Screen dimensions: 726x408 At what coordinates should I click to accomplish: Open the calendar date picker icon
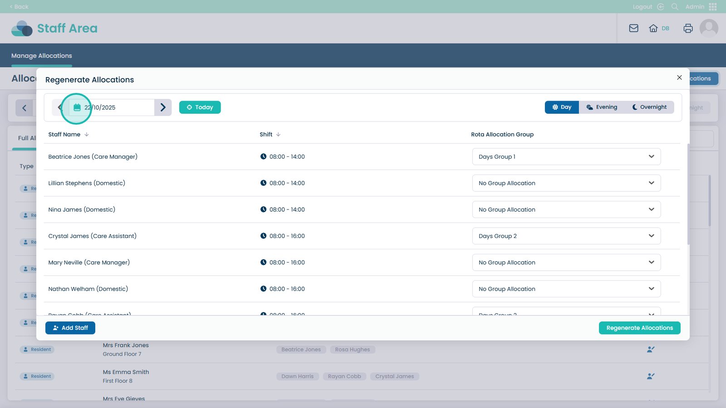[x=77, y=107]
